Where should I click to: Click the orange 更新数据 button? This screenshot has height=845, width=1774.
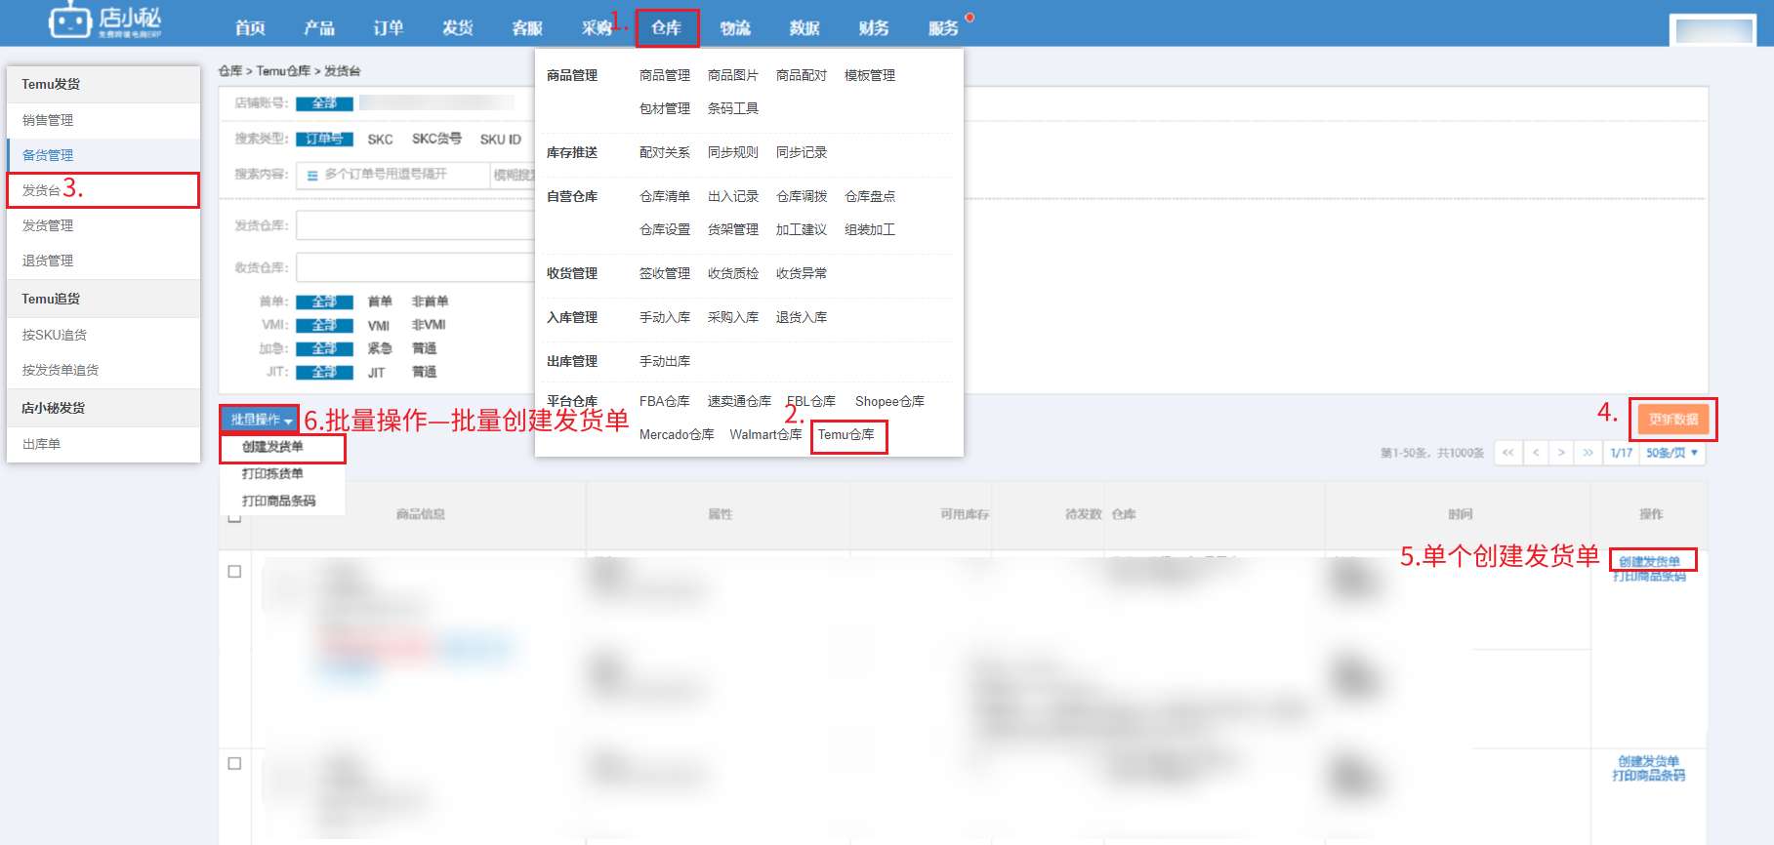tap(1673, 420)
